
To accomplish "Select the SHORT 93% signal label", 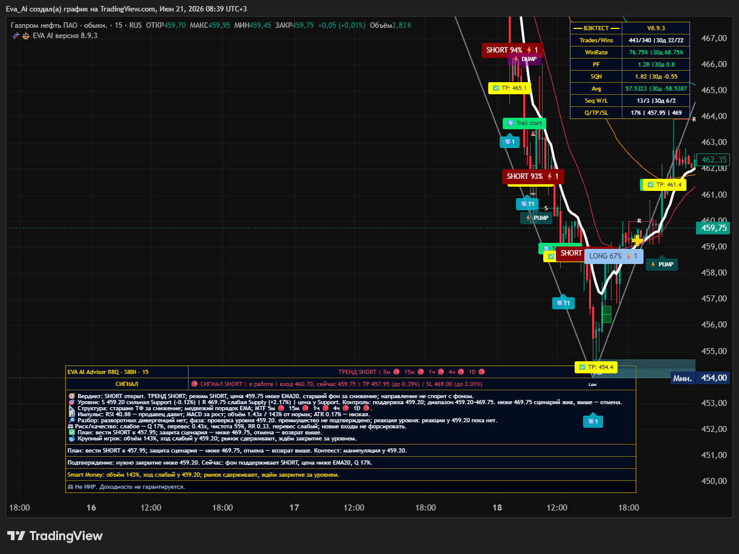I will coord(533,176).
